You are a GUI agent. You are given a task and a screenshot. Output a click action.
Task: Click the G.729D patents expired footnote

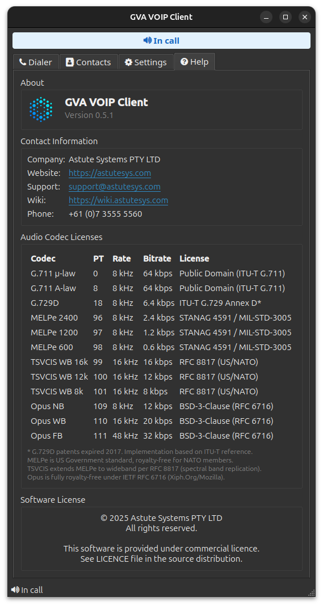click(x=140, y=452)
